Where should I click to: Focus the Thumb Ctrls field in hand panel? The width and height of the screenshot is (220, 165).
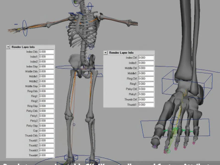click(46, 136)
